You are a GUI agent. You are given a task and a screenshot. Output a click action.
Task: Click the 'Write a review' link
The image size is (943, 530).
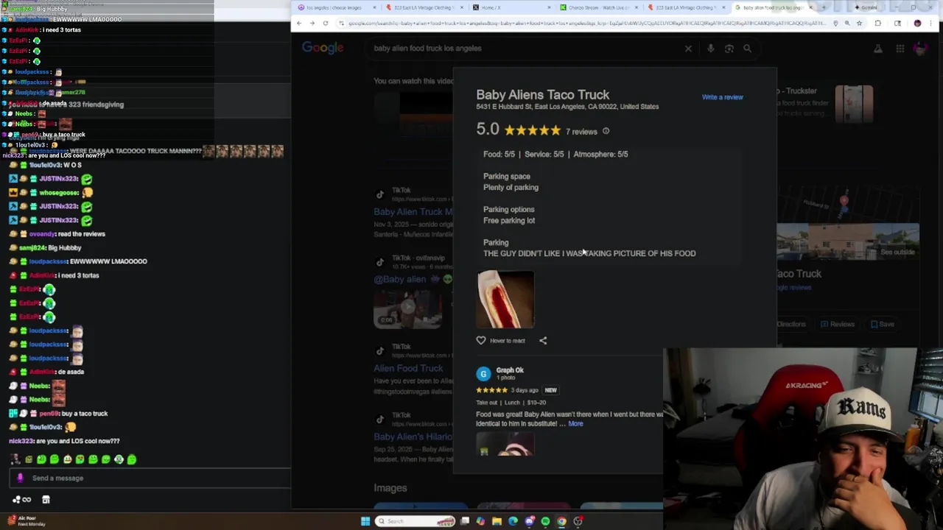[722, 97]
